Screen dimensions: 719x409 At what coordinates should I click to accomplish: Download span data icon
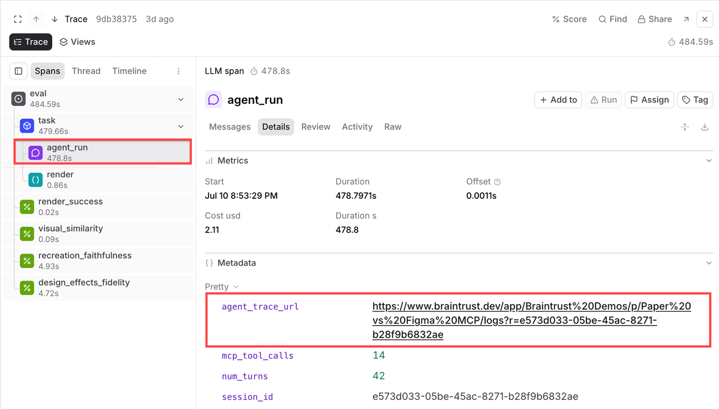tap(705, 127)
